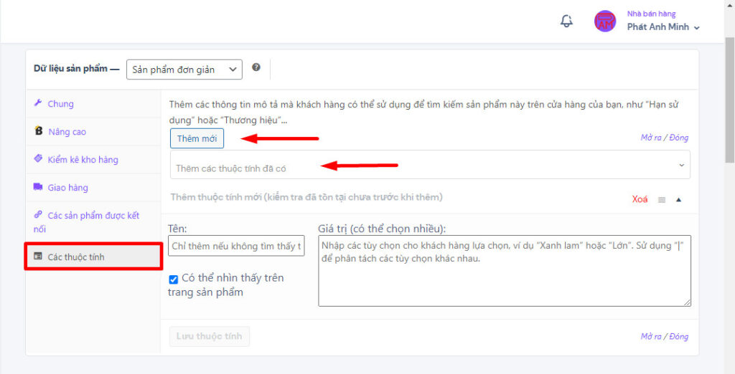Click the link icon beside Các sản phẩm được kết nối
This screenshot has height=374, width=735.
[39, 215]
